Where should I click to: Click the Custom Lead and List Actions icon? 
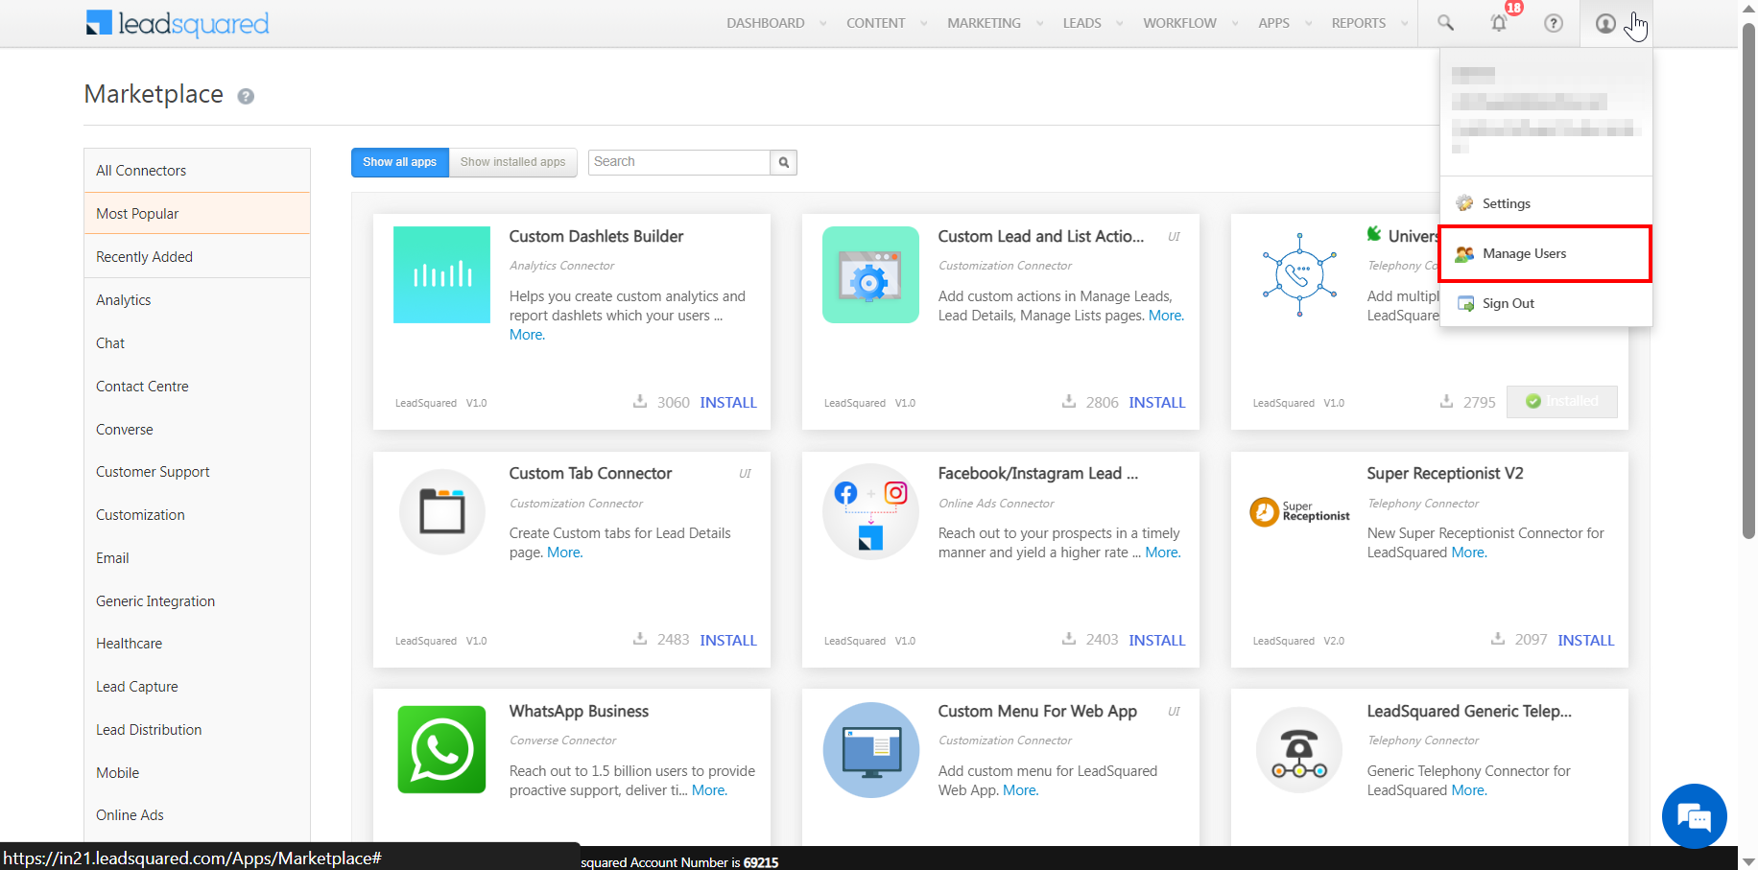tap(870, 274)
